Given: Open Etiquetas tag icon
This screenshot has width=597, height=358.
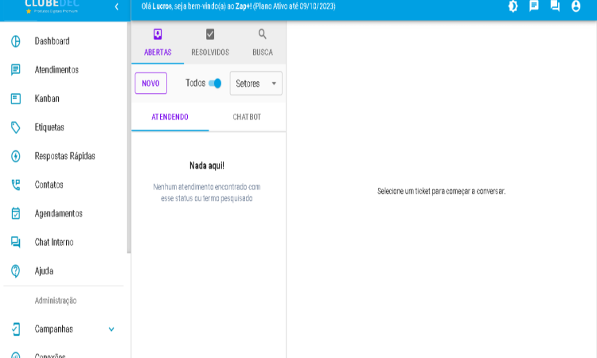Looking at the screenshot, I should point(15,127).
